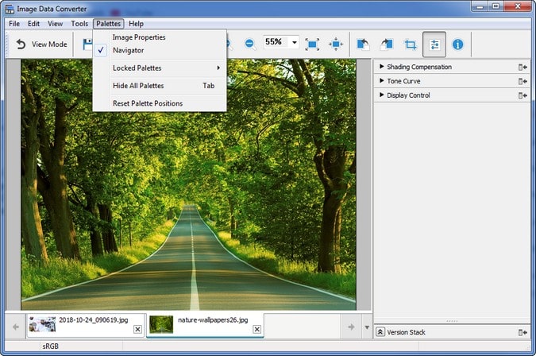Image resolution: width=536 pixels, height=356 pixels.
Task: Expand the Shading Compensation section
Action: [382, 67]
